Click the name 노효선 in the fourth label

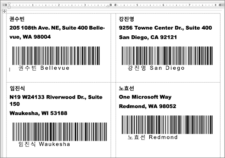click(x=126, y=88)
